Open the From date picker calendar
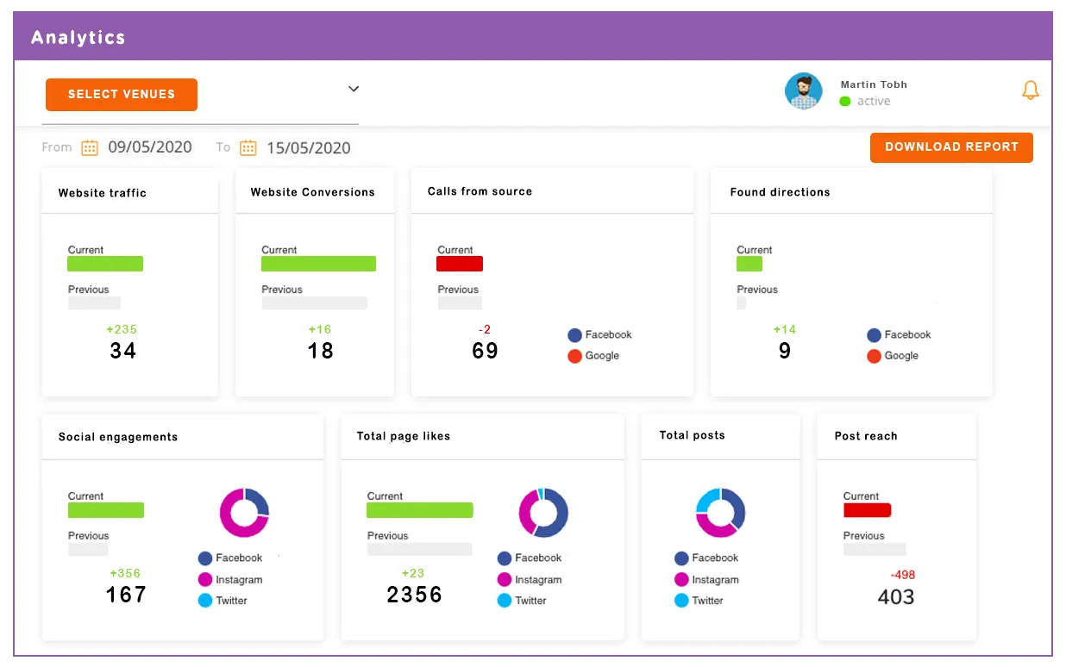The height and width of the screenshot is (667, 1066). click(89, 147)
